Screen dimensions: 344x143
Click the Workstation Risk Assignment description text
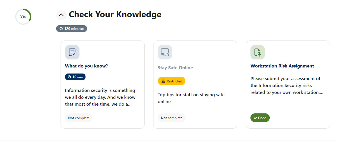click(x=287, y=86)
